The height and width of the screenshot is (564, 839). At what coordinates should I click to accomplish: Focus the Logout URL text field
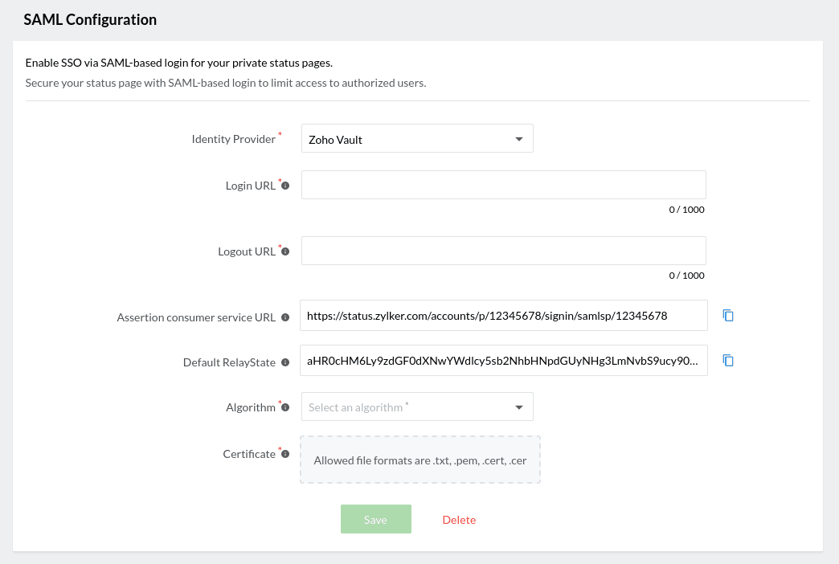[503, 251]
